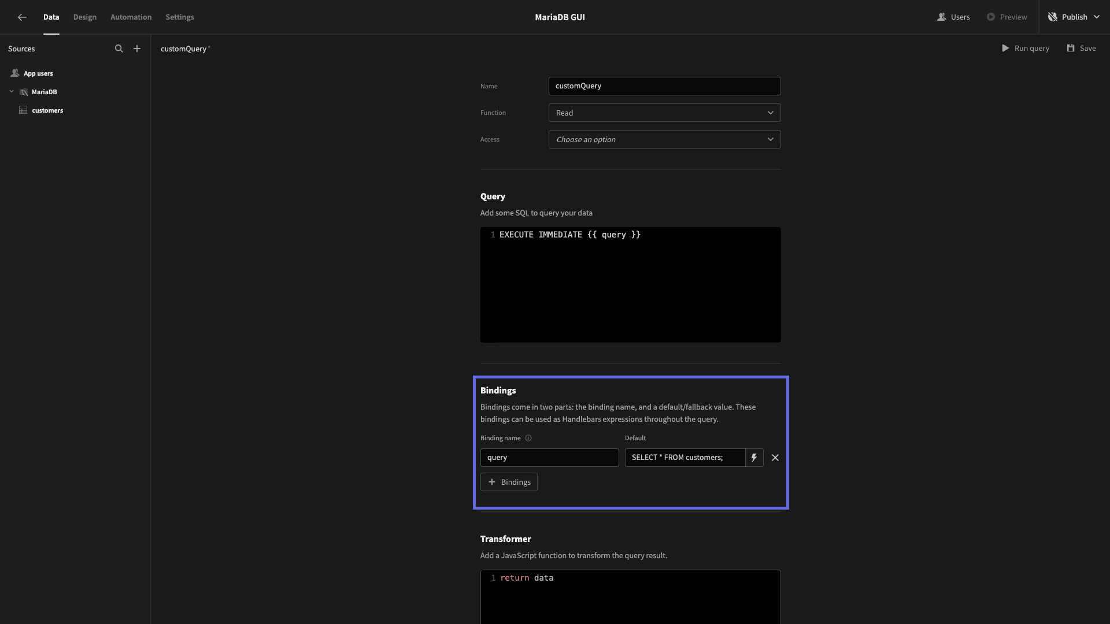Viewport: 1110px width, 624px height.
Task: Open the Access dropdown
Action: pos(664,139)
